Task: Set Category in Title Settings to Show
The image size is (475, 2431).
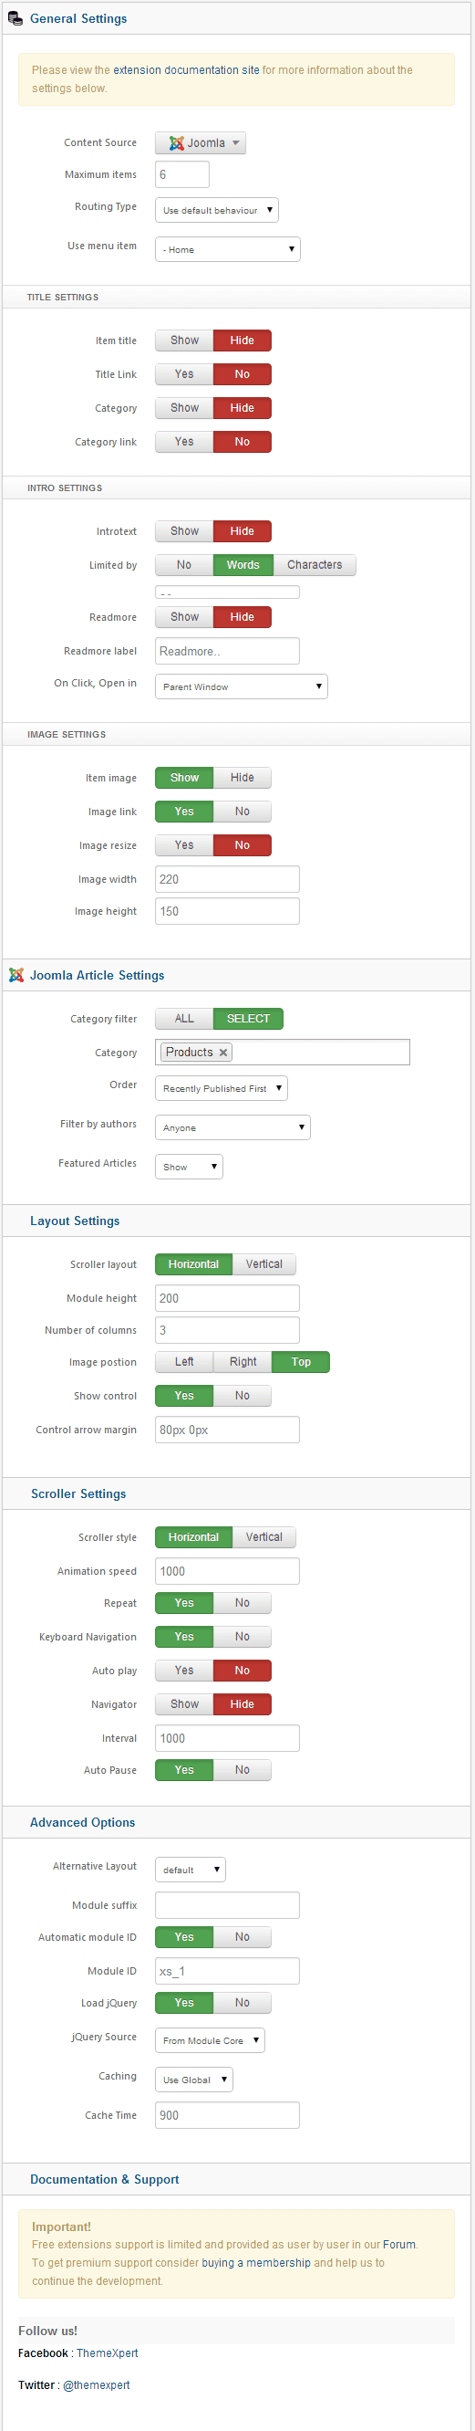Action: pos(185,409)
